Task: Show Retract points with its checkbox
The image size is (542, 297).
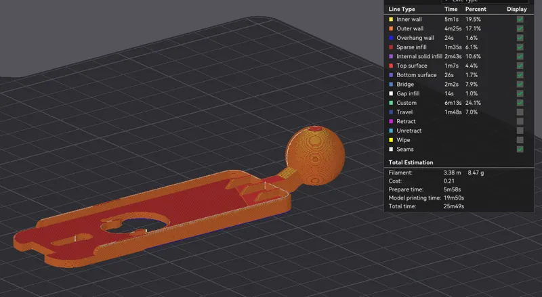Action: (520, 121)
